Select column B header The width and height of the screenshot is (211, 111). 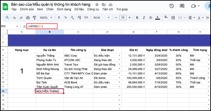point(50,32)
